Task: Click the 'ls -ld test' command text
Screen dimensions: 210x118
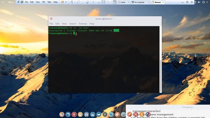Action: pos(81,28)
